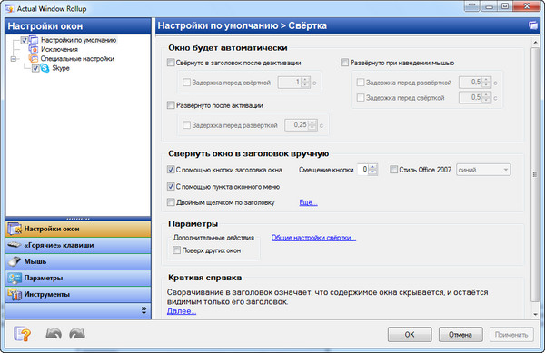This screenshot has width=545, height=353.
Task: Click vertical scrollbar down arrow
Action: tap(535, 314)
